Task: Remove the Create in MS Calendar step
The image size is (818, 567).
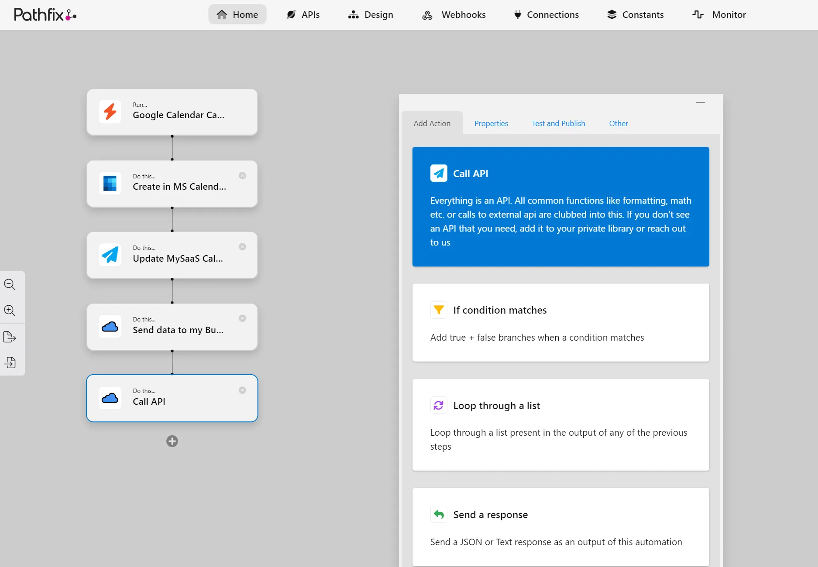Action: pyautogui.click(x=242, y=175)
